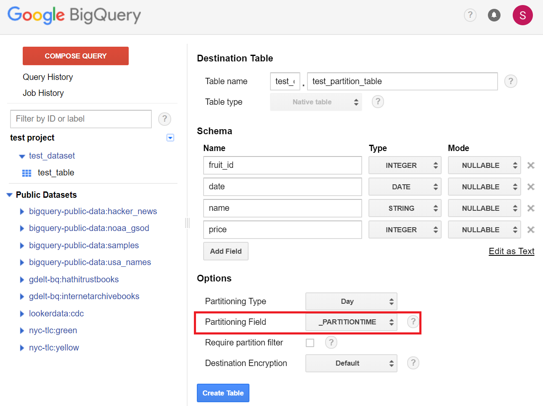Select test_table in the tree
The height and width of the screenshot is (406, 543).
click(x=56, y=172)
